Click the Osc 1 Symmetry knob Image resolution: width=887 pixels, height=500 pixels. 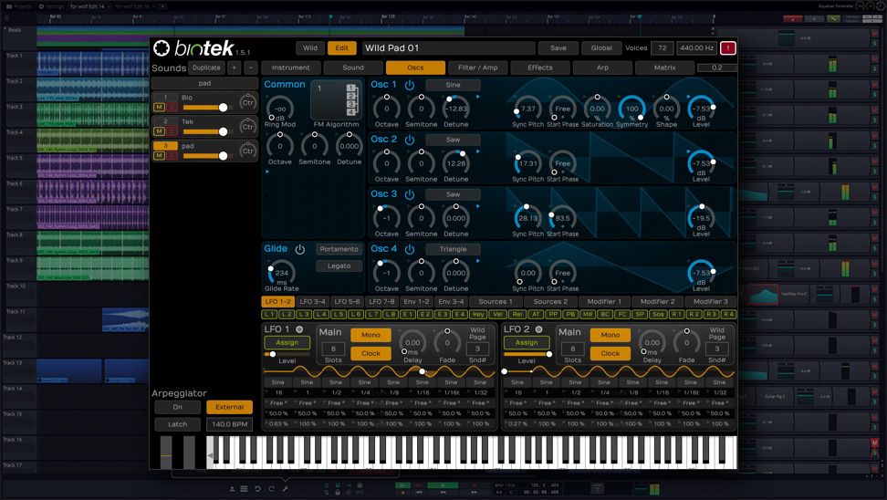[x=631, y=108]
